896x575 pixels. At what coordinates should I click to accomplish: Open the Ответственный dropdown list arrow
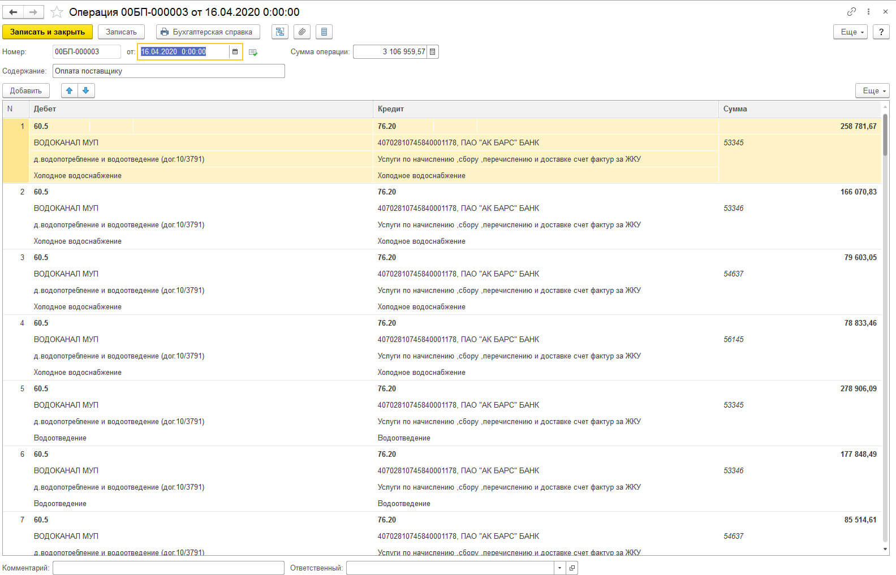559,568
